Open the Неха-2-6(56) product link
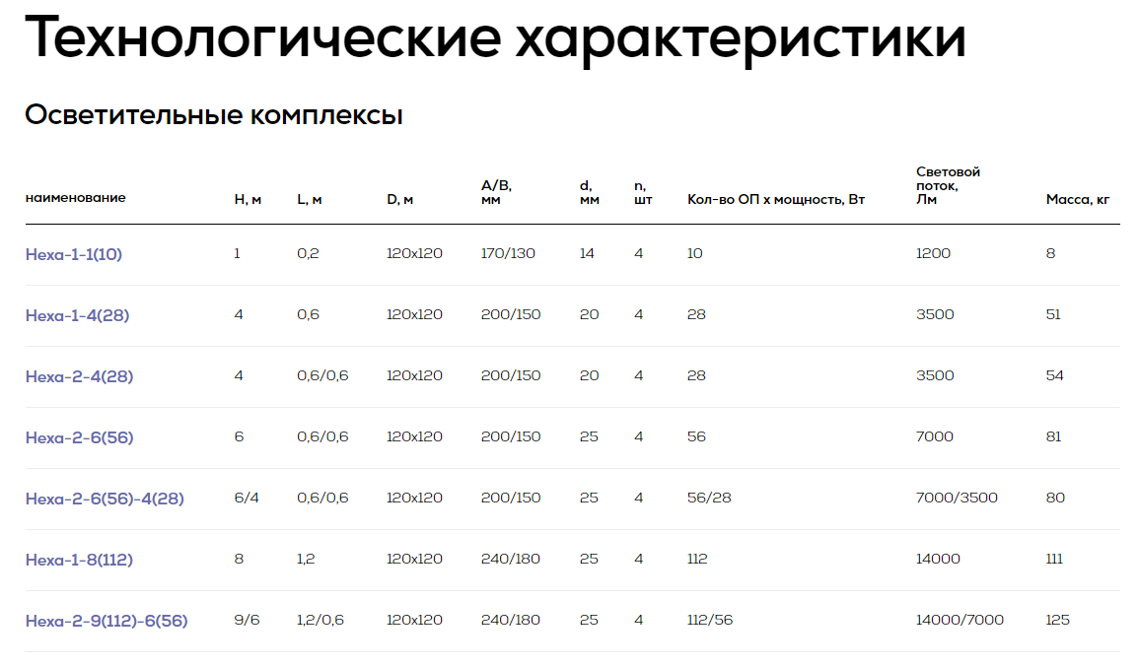The width and height of the screenshot is (1139, 667). pyautogui.click(x=79, y=436)
